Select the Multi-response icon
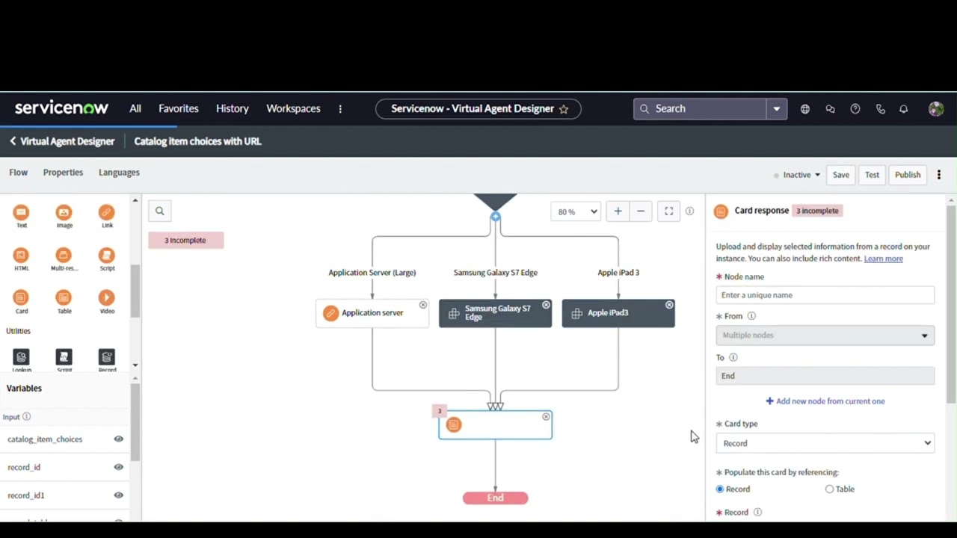The width and height of the screenshot is (957, 538). tap(64, 256)
